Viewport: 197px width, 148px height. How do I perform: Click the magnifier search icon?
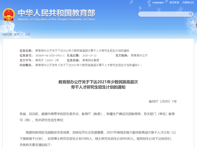point(191,14)
